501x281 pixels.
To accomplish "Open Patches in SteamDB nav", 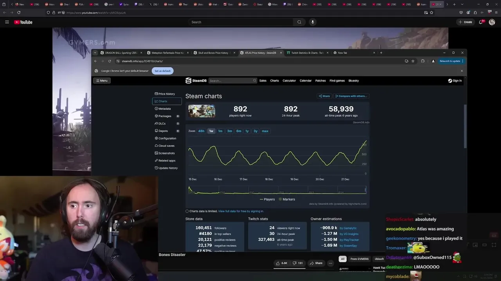I will (x=321, y=81).
